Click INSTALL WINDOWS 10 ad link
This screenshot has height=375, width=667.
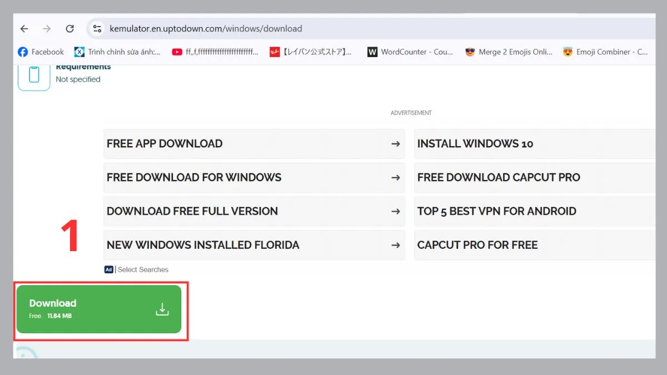point(534,144)
